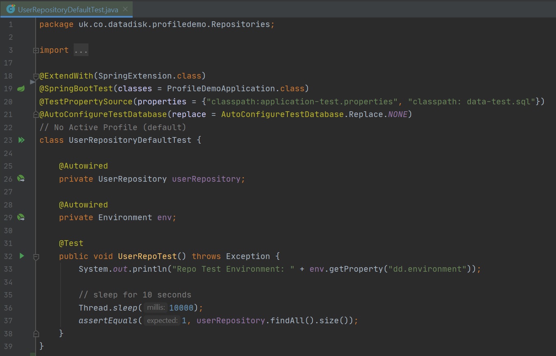This screenshot has height=356, width=556.
Task: Click the autowired bean icon beside userRepository
Action: click(21, 179)
